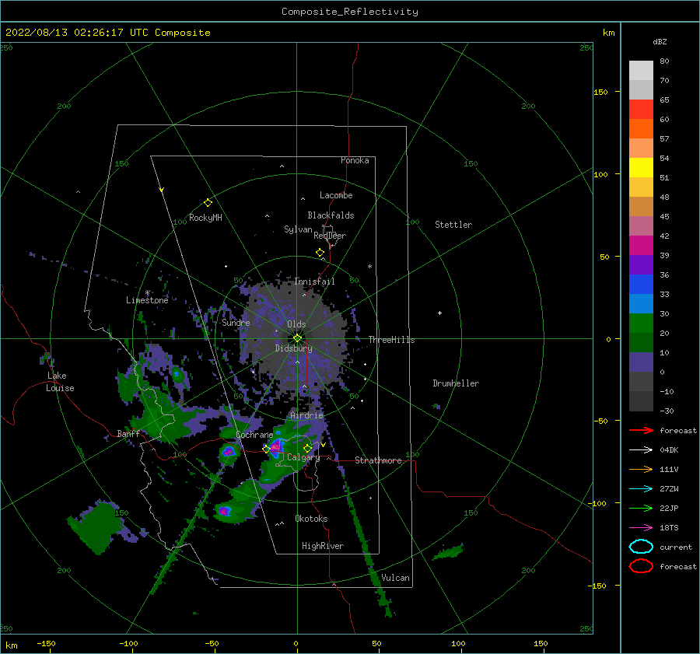Click the red forecast arrow in legend
Image resolution: width=700 pixels, height=654 pixels.
[641, 430]
